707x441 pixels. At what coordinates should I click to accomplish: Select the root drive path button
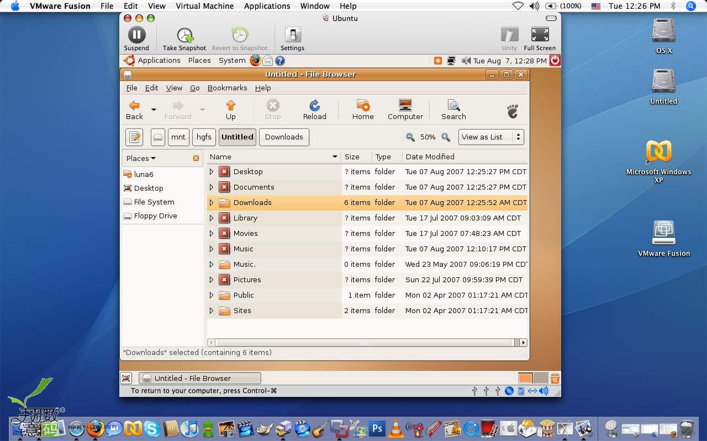pyautogui.click(x=158, y=137)
